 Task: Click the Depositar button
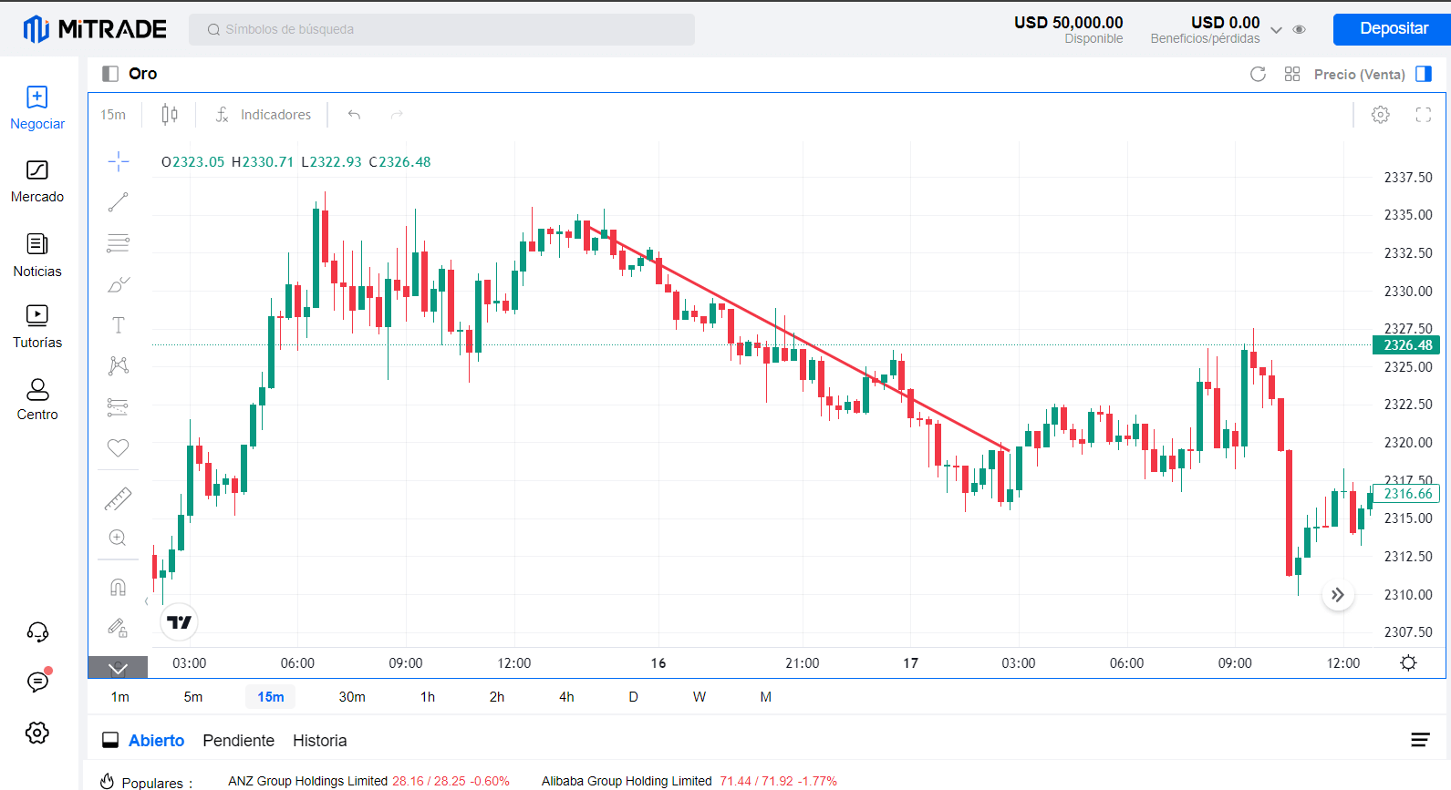(x=1393, y=29)
